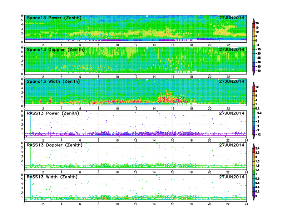Screen dimensions: 283x219
Task: Click the purple bottom arrow of the bottom color bar
Action: coord(254,198)
